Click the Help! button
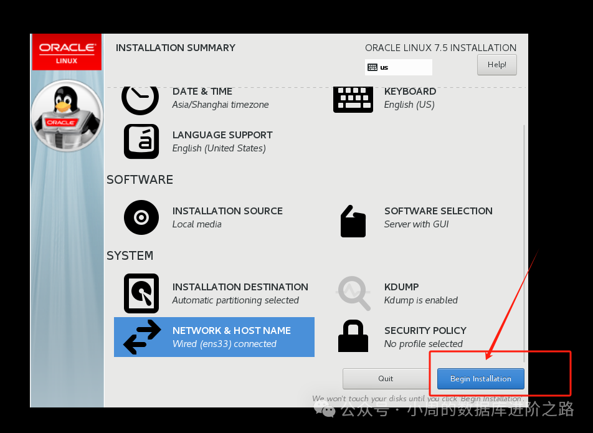 (x=496, y=65)
